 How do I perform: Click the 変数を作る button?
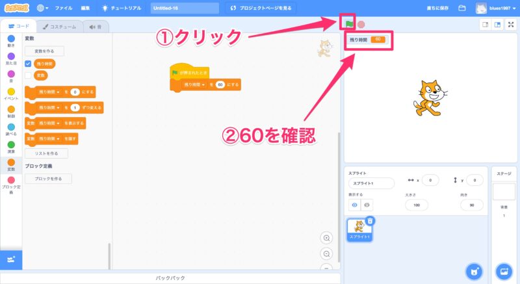44,51
